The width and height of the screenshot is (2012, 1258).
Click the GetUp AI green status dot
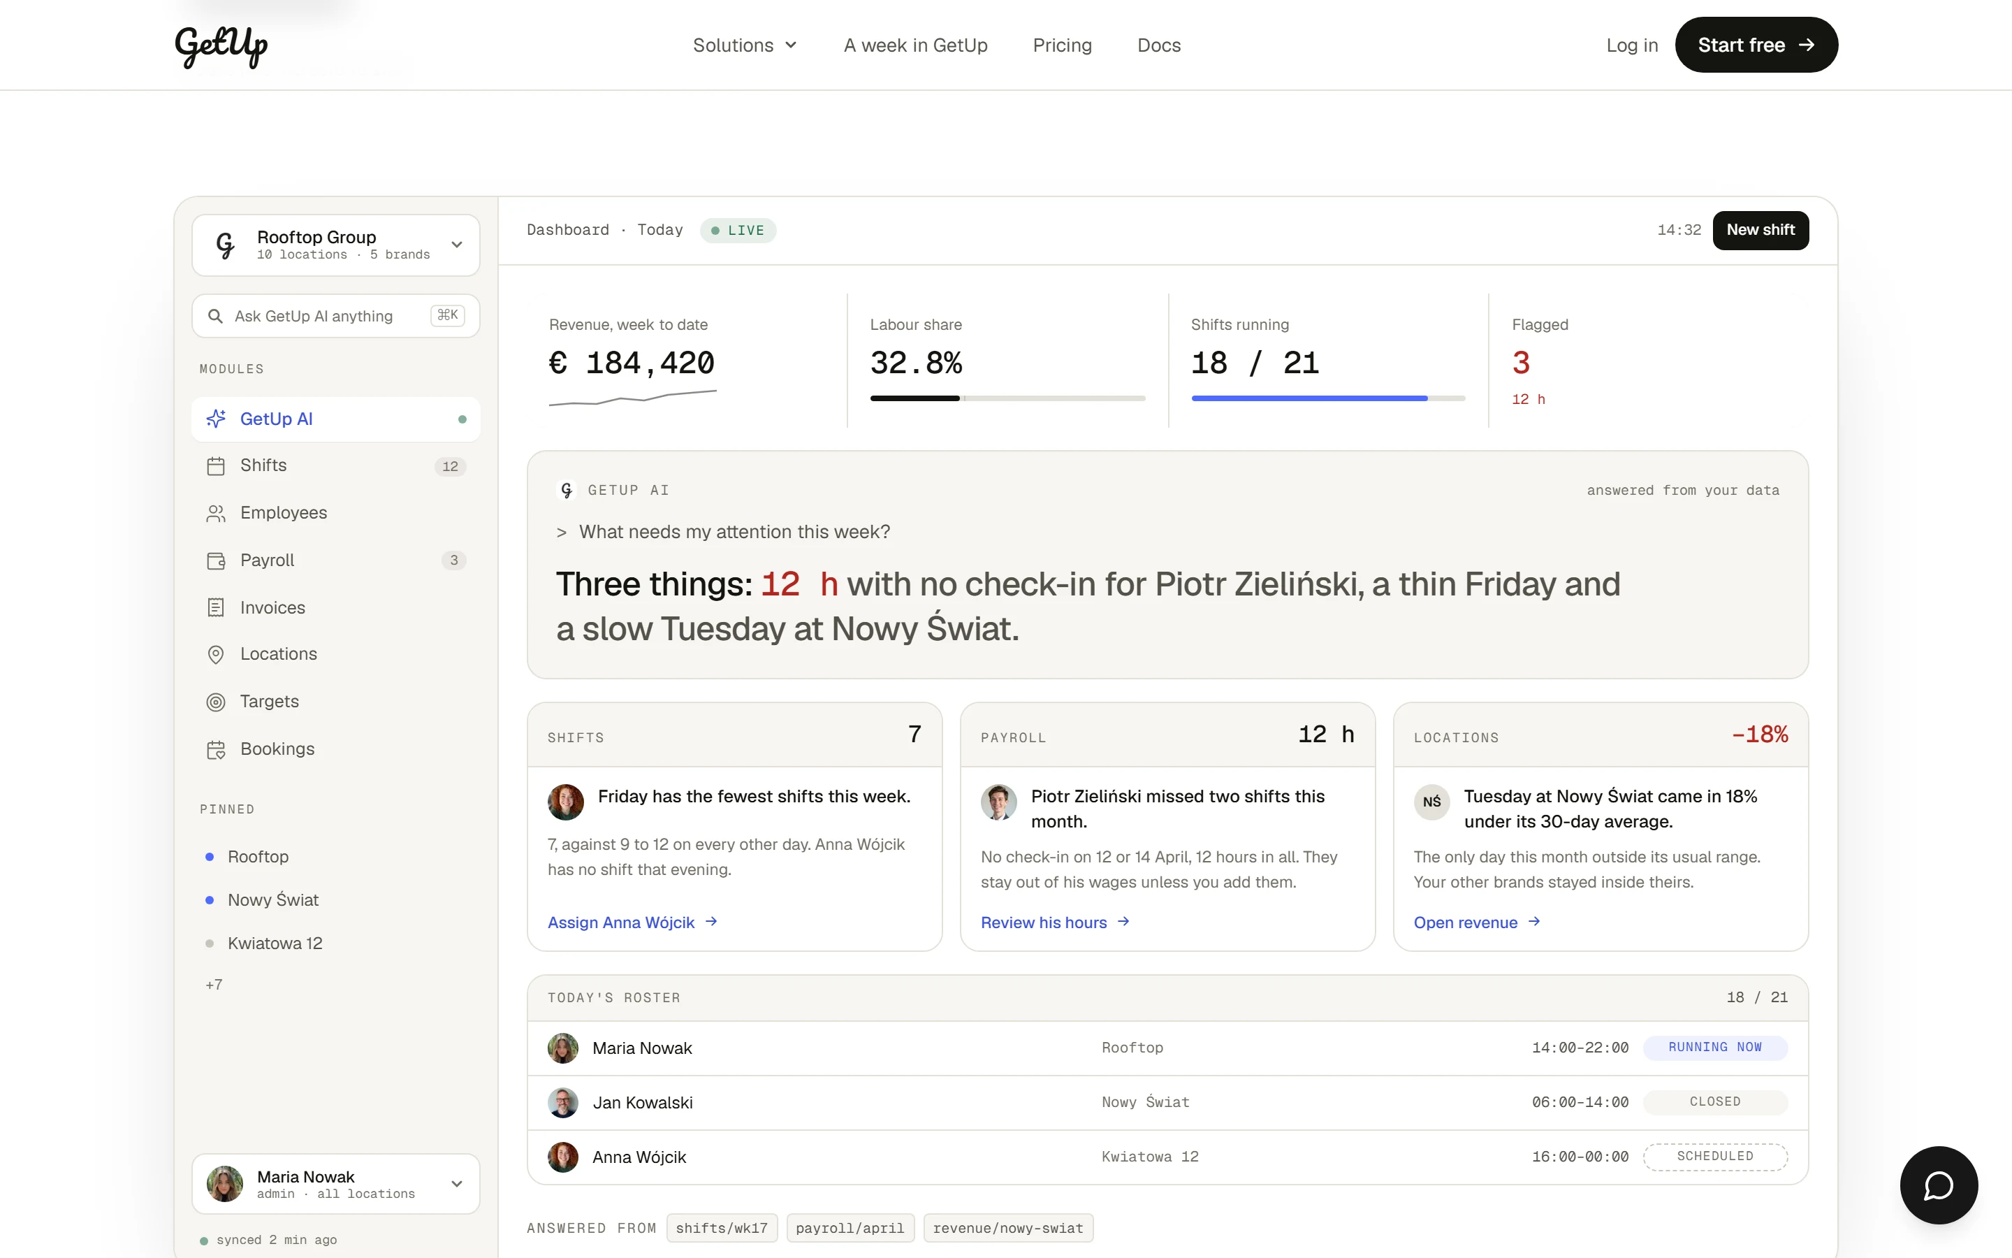click(x=462, y=419)
